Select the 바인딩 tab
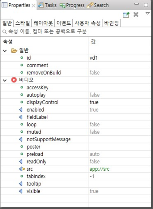This screenshot has height=209, width=153. click(x=111, y=23)
